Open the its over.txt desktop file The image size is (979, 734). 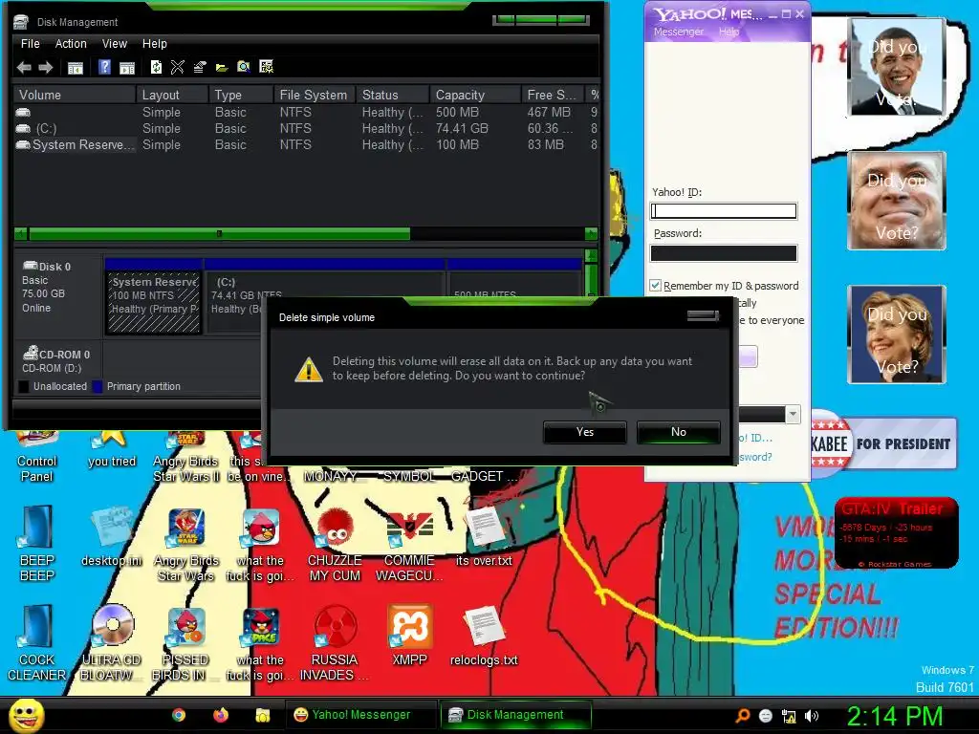coord(484,537)
